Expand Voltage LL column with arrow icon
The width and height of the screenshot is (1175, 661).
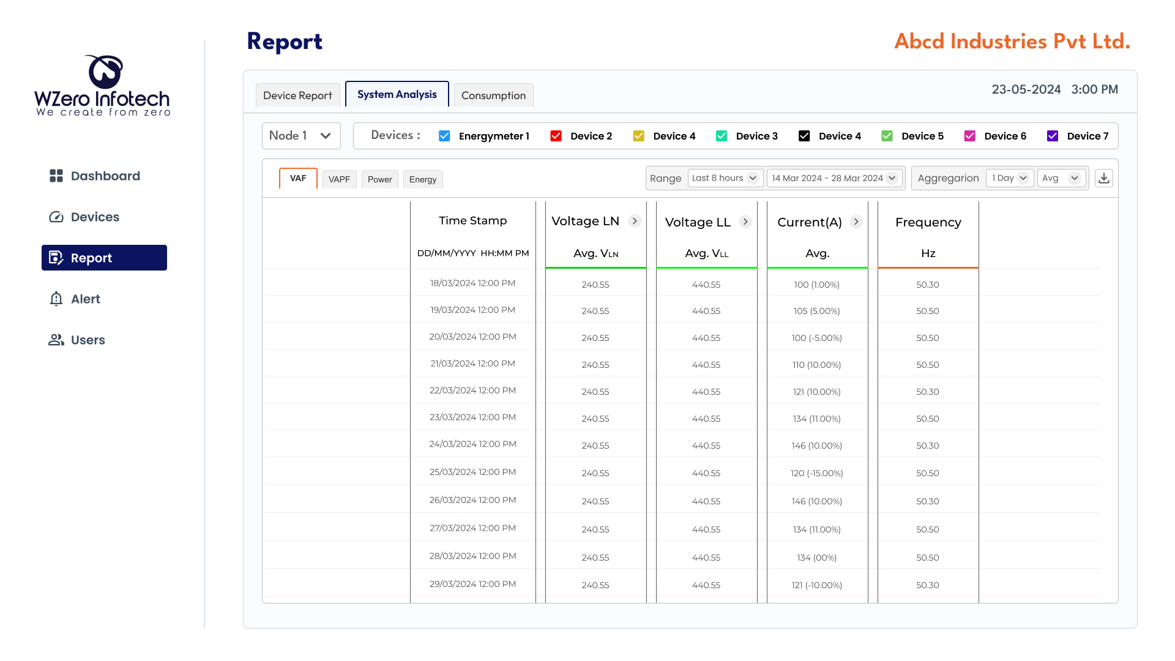[x=745, y=222]
